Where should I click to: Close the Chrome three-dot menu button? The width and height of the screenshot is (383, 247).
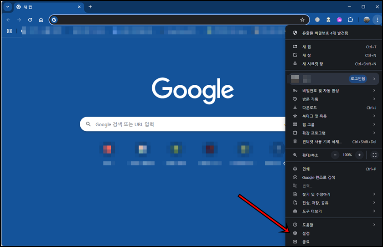click(378, 20)
